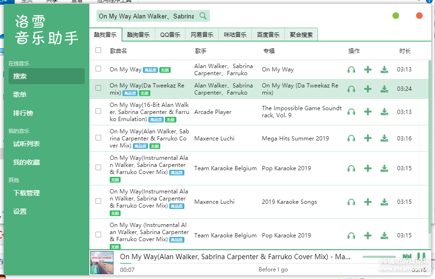Skip to the next track in player
The height and width of the screenshot is (279, 435).
click(x=407, y=257)
